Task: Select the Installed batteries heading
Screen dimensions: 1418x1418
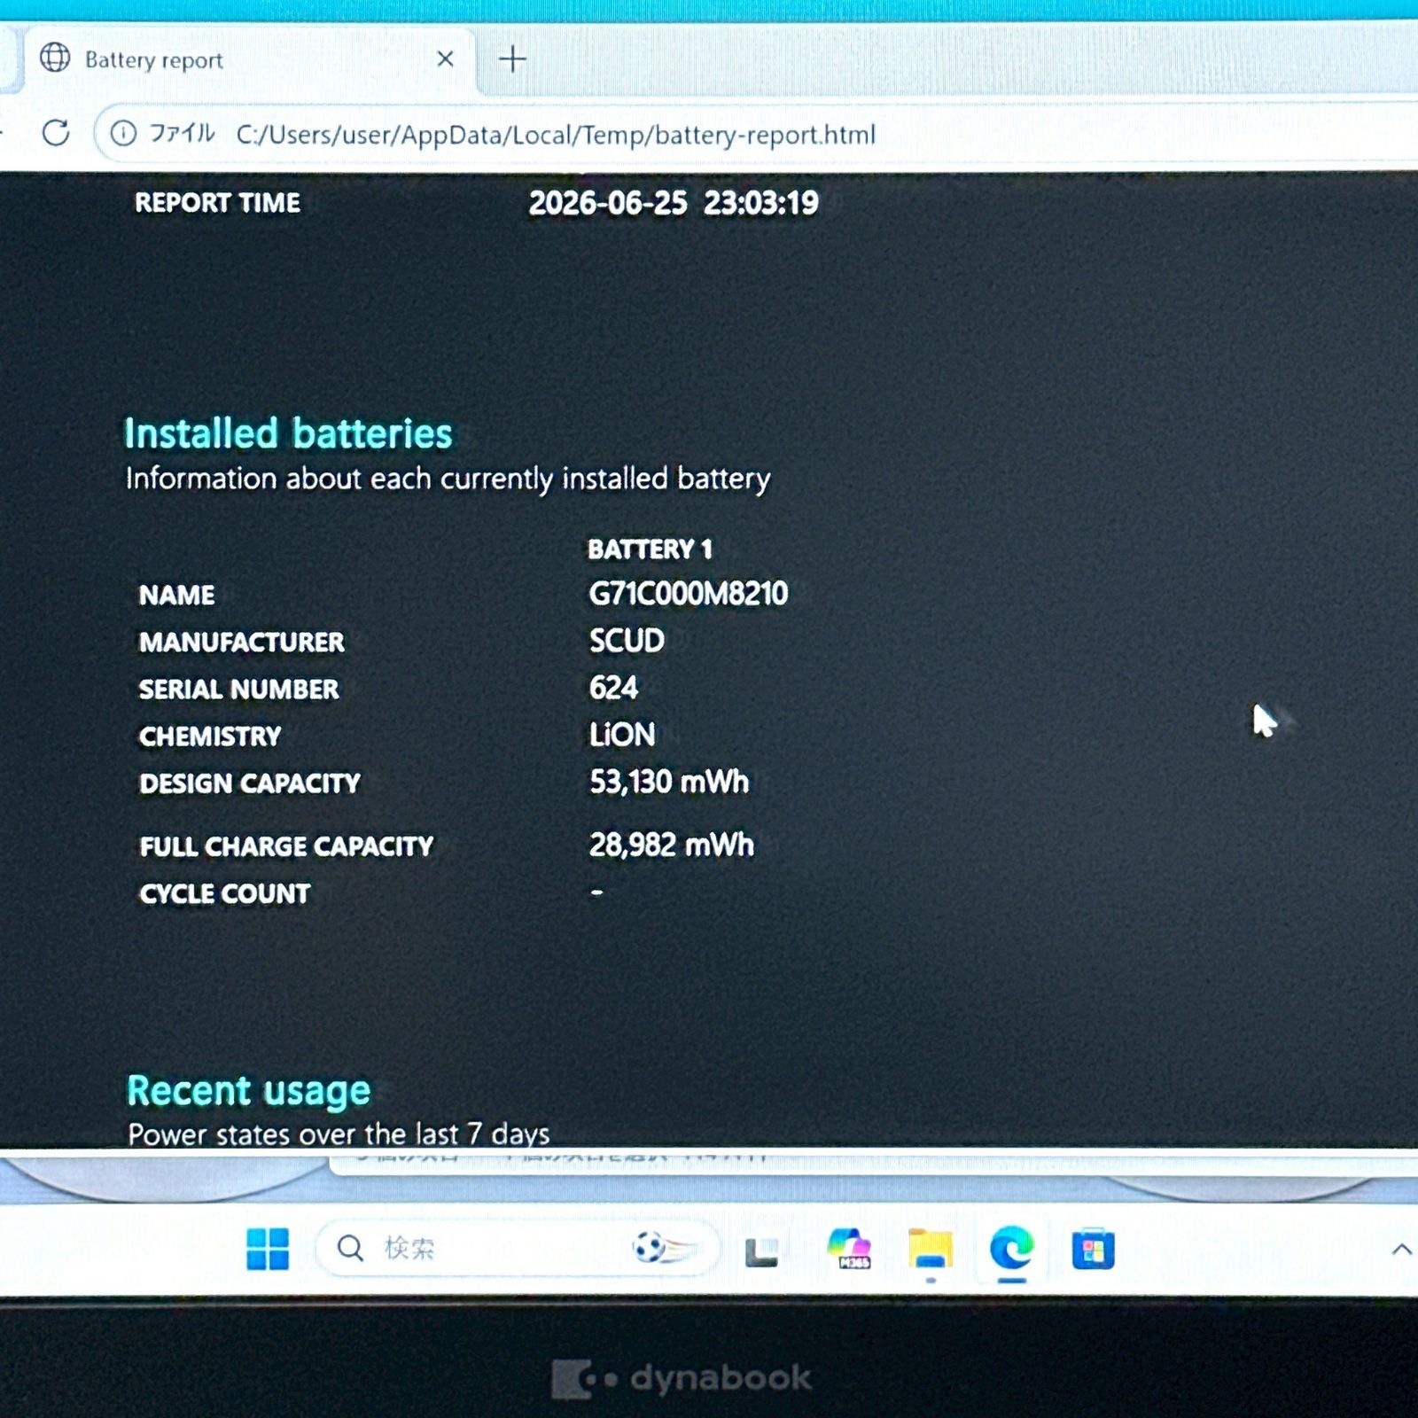Action: 288,433
